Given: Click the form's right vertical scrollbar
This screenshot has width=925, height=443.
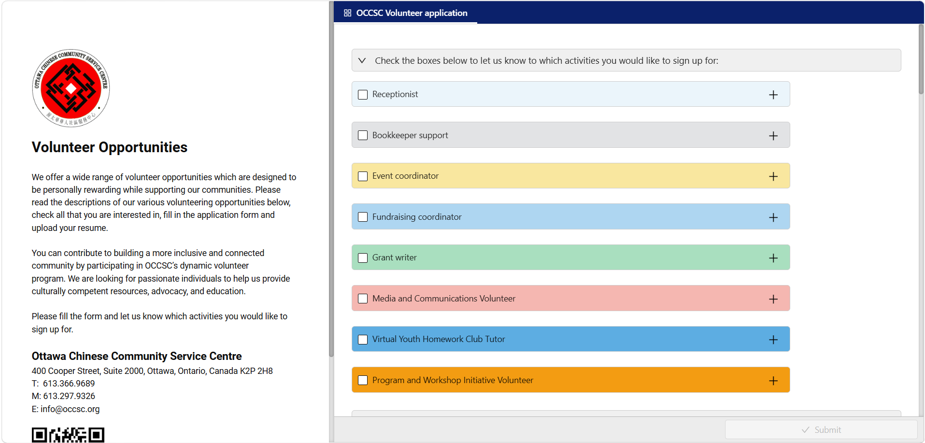Looking at the screenshot, I should pyautogui.click(x=921, y=59).
